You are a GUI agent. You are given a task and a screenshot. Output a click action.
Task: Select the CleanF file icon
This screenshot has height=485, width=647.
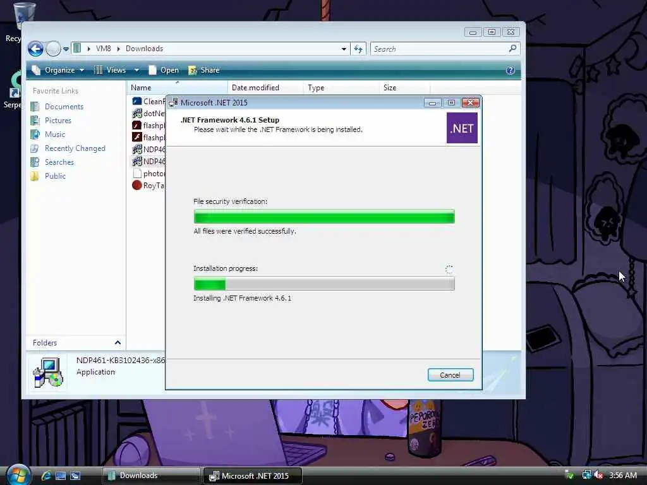137,101
